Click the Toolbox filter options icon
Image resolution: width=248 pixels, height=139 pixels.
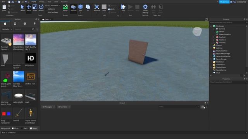pyautogui.click(x=37, y=29)
